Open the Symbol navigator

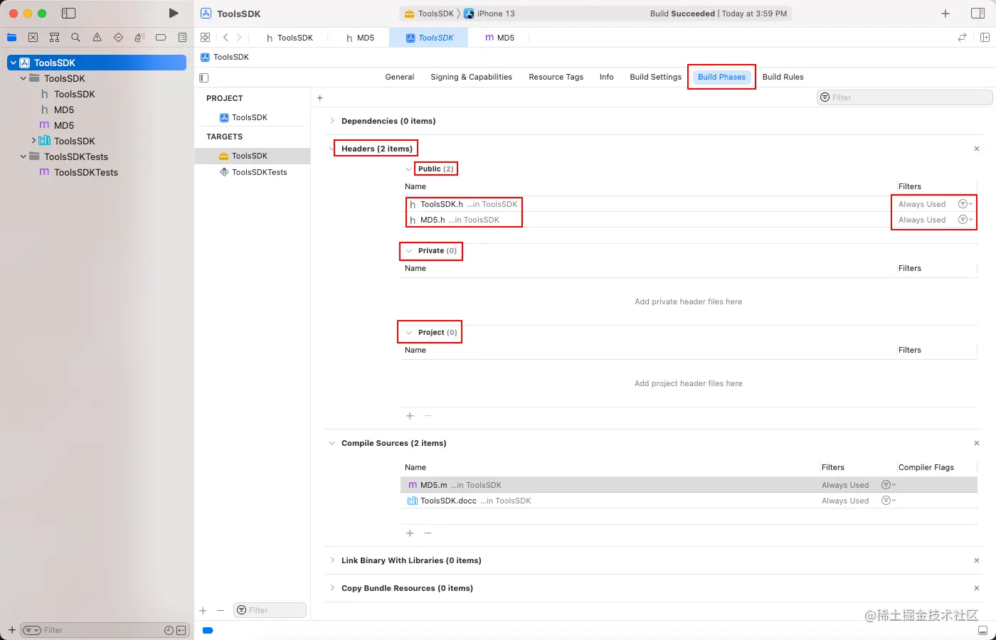point(55,38)
